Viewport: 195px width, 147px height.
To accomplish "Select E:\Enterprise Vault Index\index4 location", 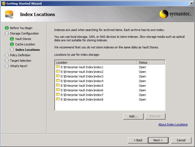I will coord(82,81).
